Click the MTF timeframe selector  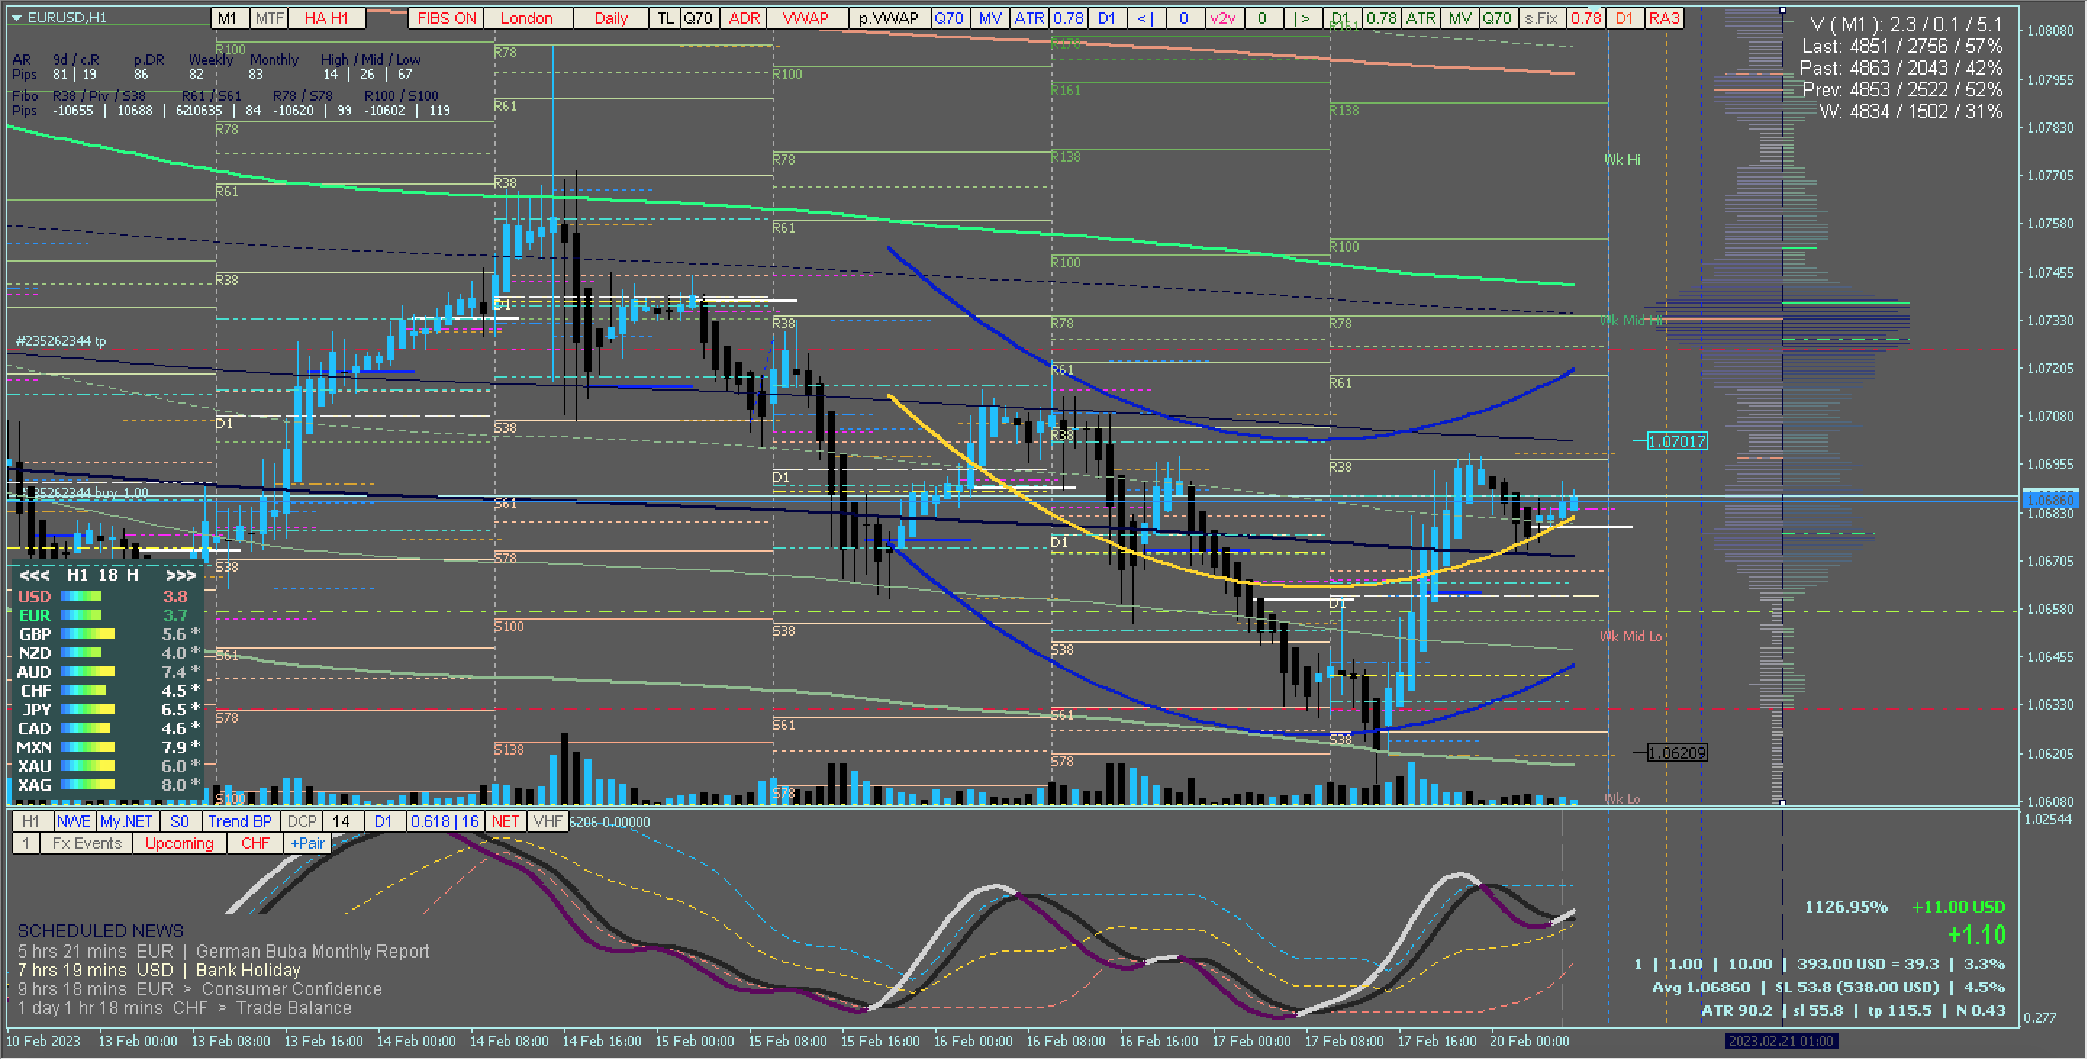269,18
